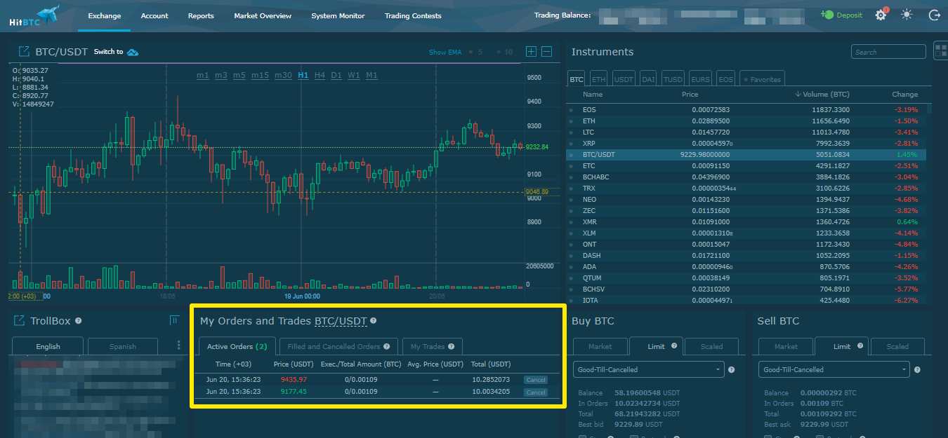948x438 pixels.
Task: Select Market tab in Buy BTC
Action: [x=600, y=346]
